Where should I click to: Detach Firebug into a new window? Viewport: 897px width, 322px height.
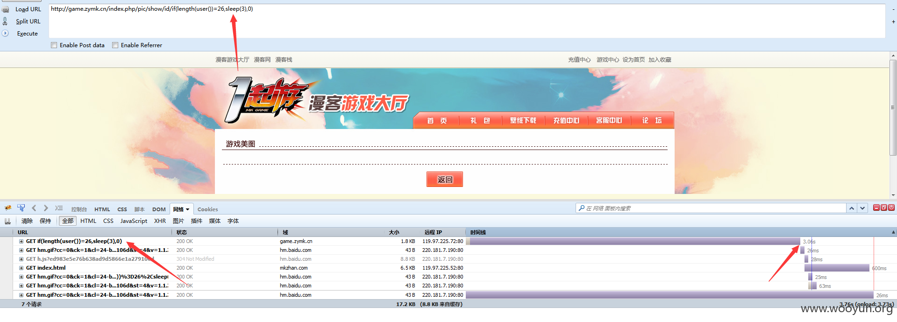884,208
